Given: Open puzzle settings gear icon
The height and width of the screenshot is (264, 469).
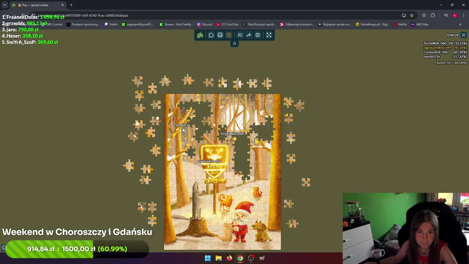Looking at the screenshot, I should tap(258, 35).
